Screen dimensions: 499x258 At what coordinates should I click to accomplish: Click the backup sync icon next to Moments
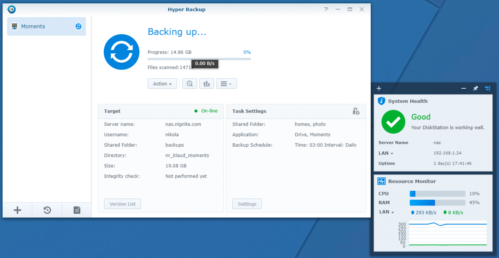point(78,26)
